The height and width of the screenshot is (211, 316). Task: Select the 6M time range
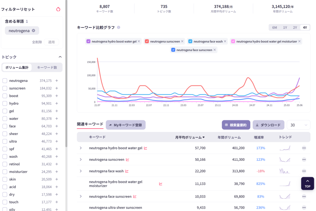coord(275,27)
